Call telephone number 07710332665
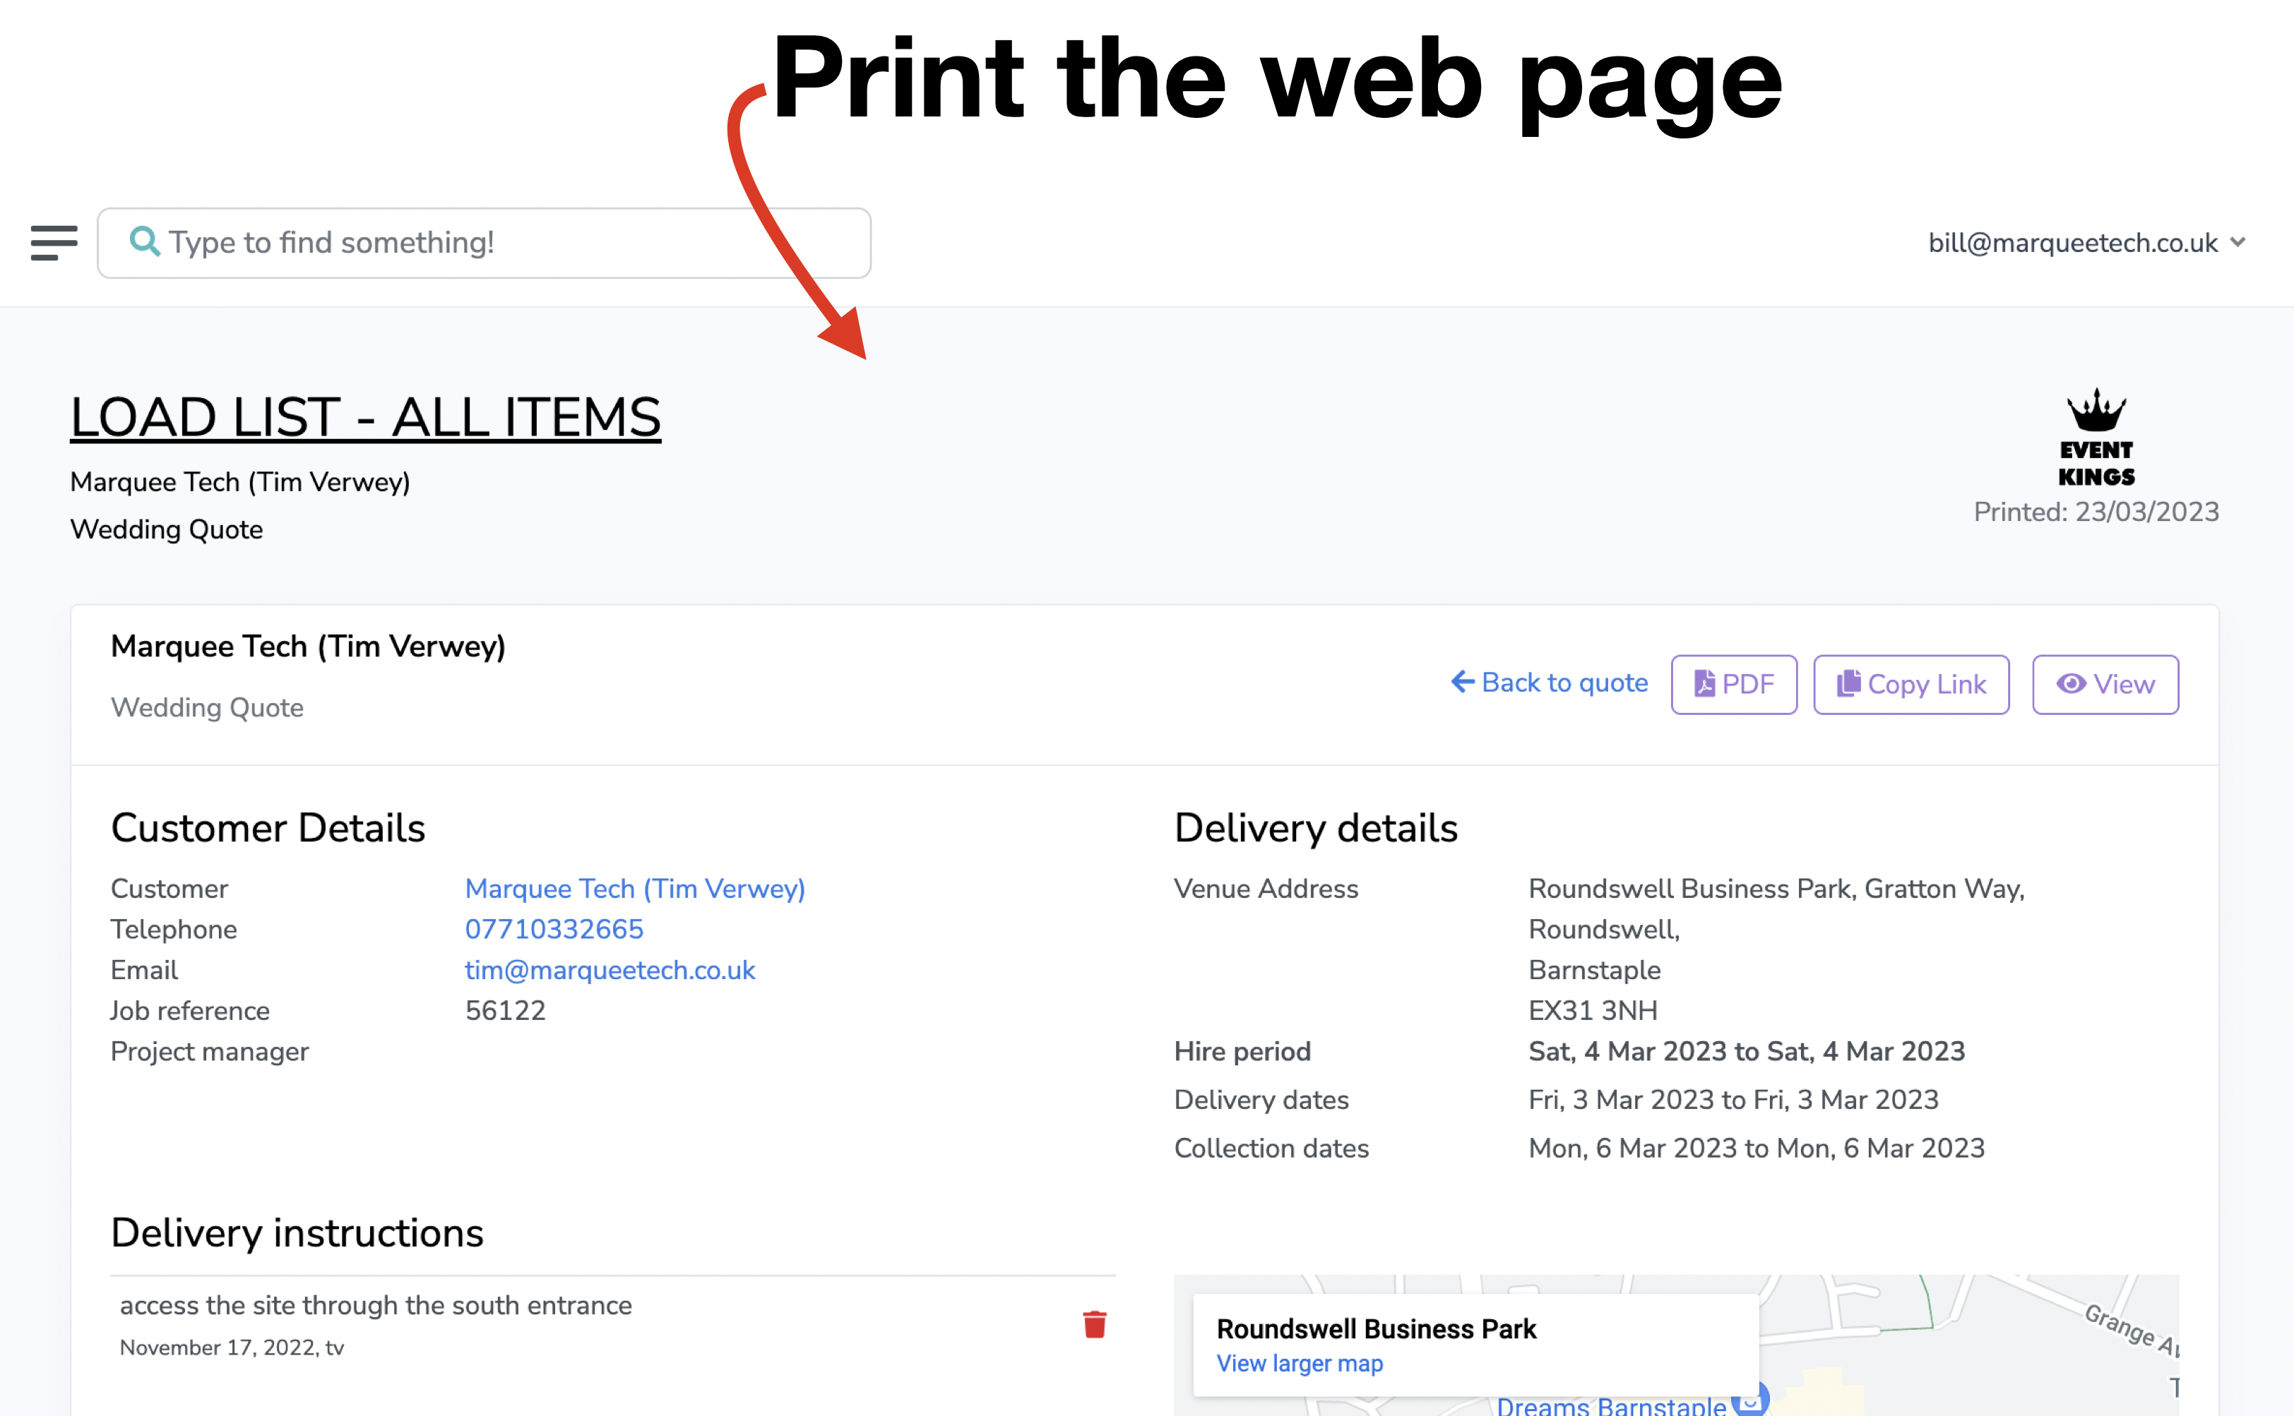Image resolution: width=2294 pixels, height=1416 pixels. pos(554,929)
